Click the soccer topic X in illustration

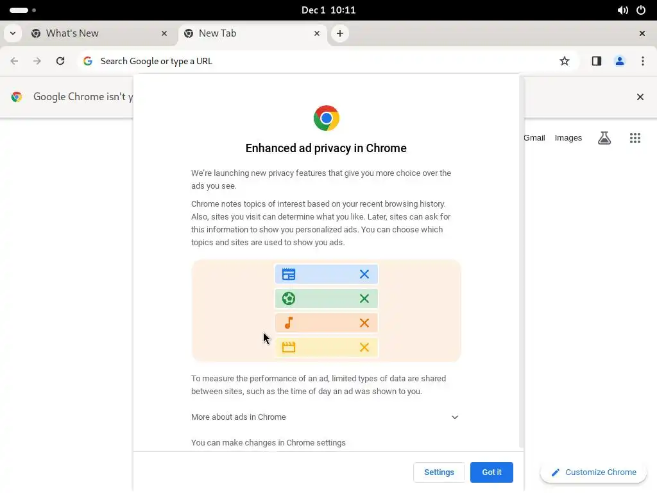[364, 298]
